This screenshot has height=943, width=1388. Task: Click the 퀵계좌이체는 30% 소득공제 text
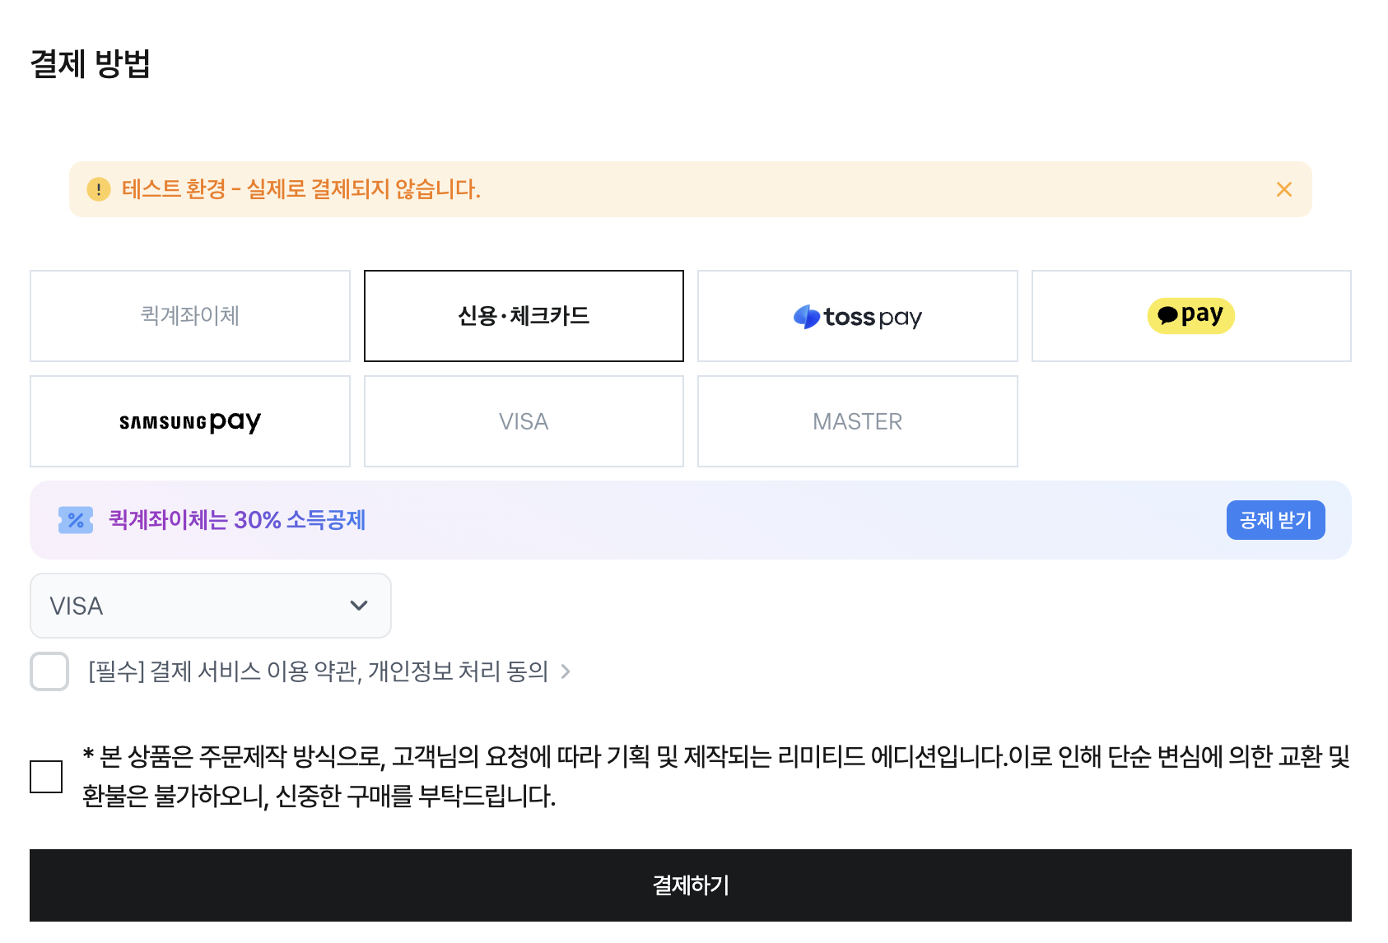click(237, 520)
